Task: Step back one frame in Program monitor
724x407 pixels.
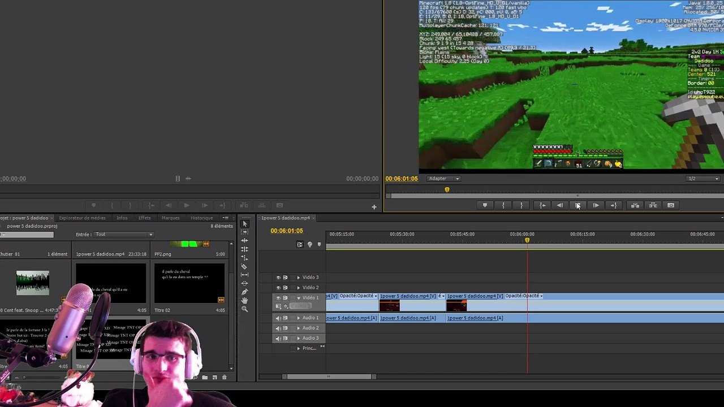Action: coord(559,206)
